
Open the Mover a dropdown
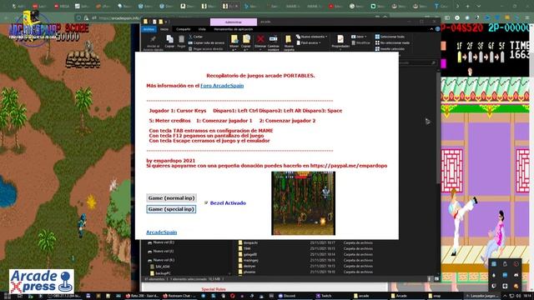[x=234, y=42]
